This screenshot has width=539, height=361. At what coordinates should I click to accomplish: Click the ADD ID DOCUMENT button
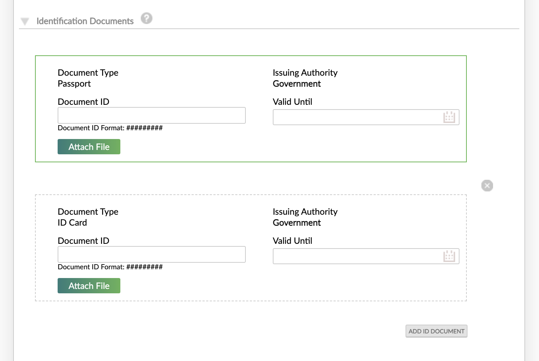pyautogui.click(x=436, y=331)
